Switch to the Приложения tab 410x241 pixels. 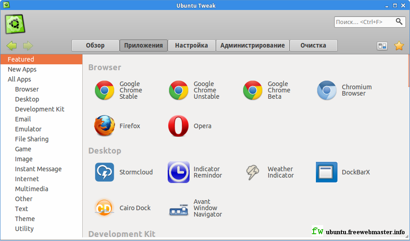143,46
